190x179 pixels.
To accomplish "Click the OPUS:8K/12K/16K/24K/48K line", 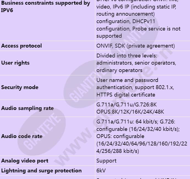I will pyautogui.click(x=130, y=112).
